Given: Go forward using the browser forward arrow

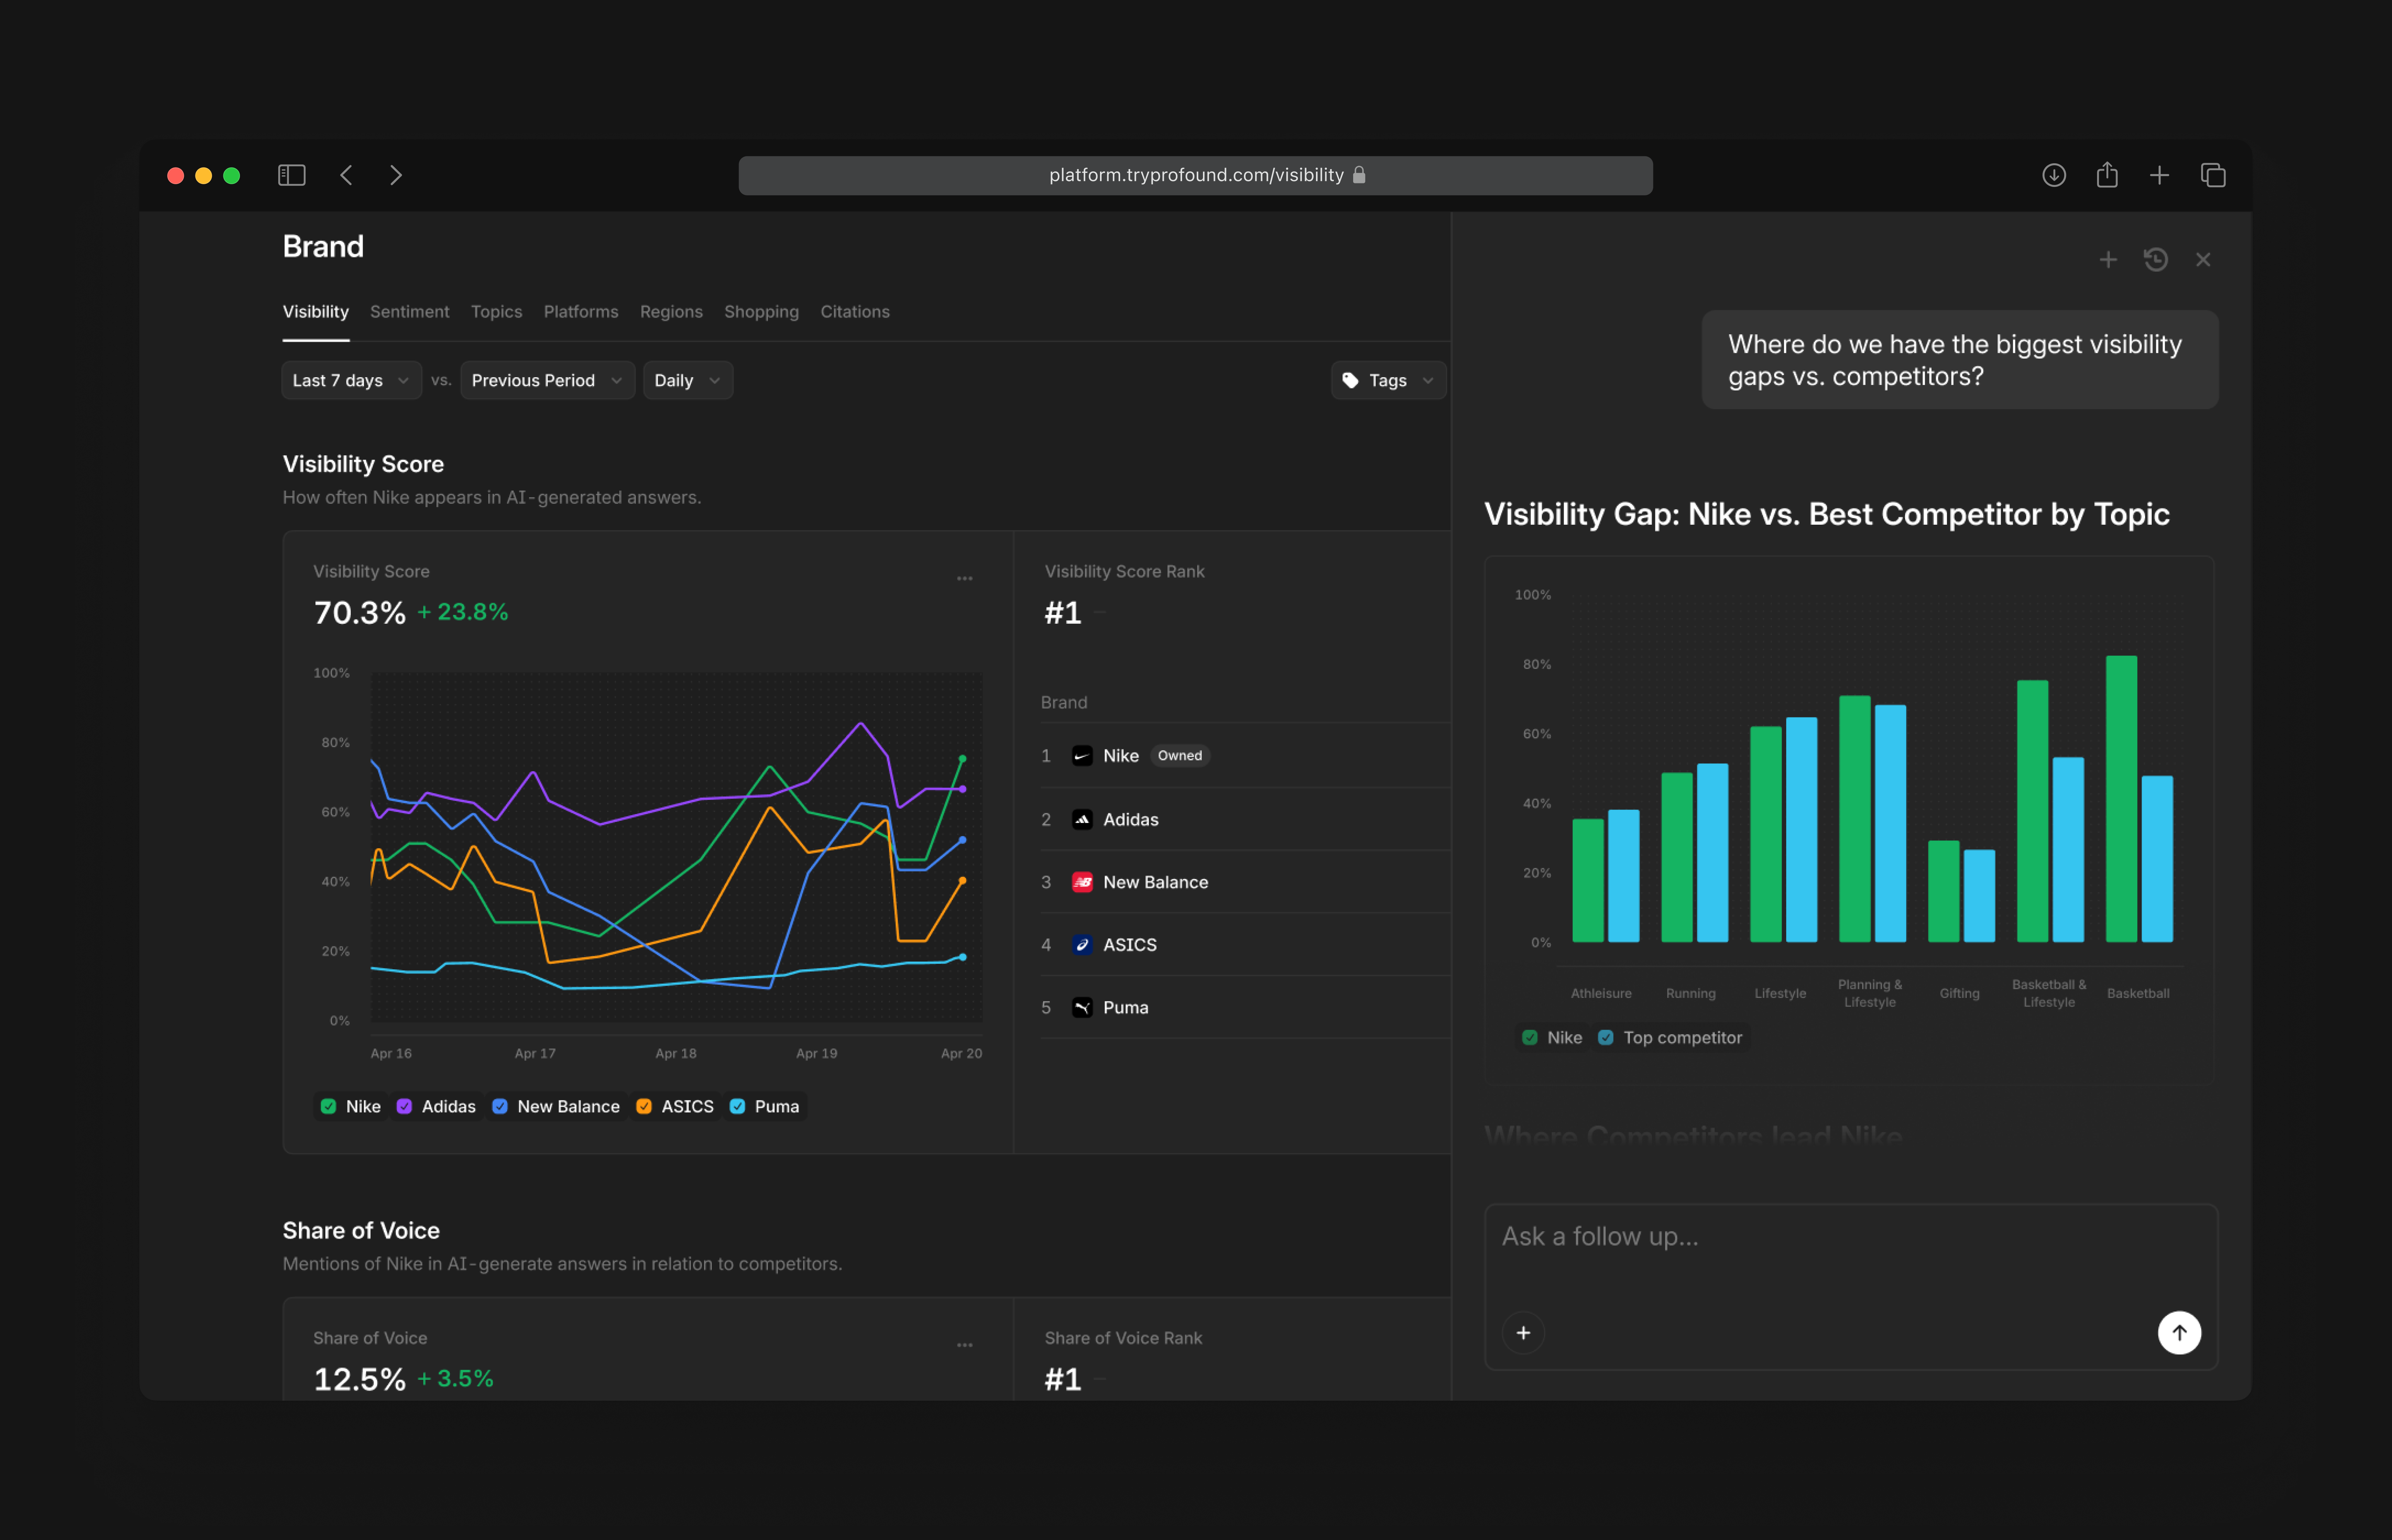Looking at the screenshot, I should (396, 175).
